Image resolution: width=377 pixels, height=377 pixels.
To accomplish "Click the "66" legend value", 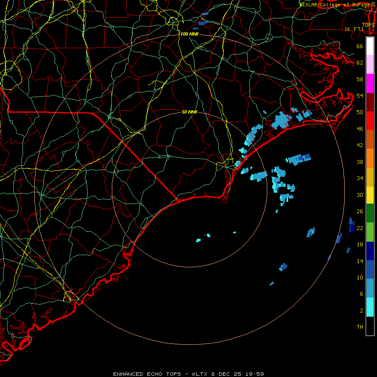I will coord(360,46).
